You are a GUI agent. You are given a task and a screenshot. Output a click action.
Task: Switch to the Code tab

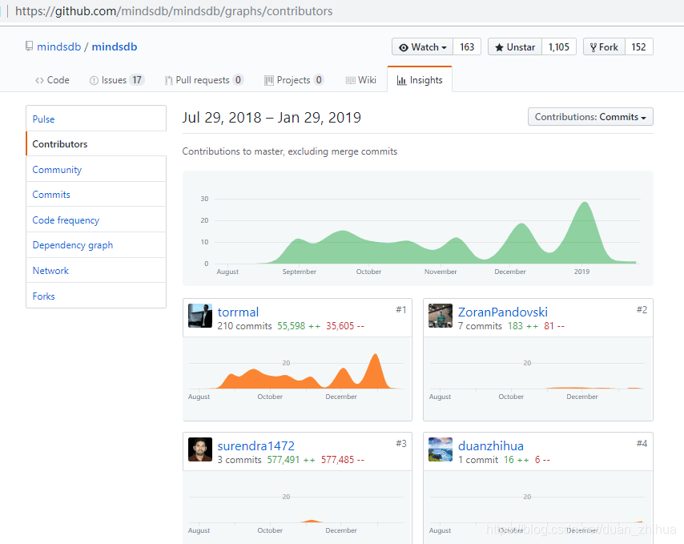coord(52,80)
